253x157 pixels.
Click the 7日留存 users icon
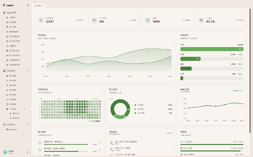201,20
